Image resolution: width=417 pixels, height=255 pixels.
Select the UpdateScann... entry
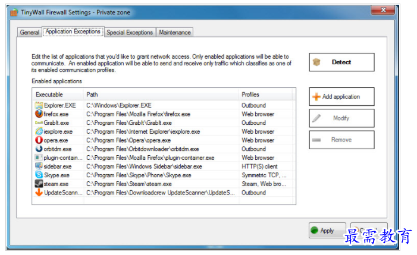(63, 193)
